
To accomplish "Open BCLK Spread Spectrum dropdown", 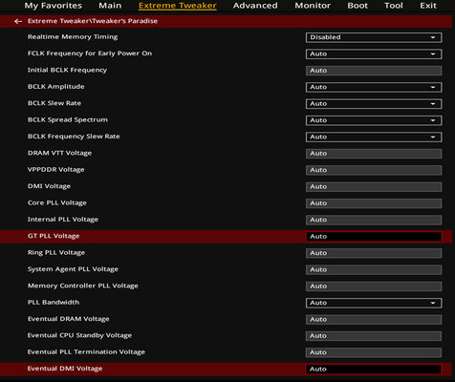I will point(374,120).
